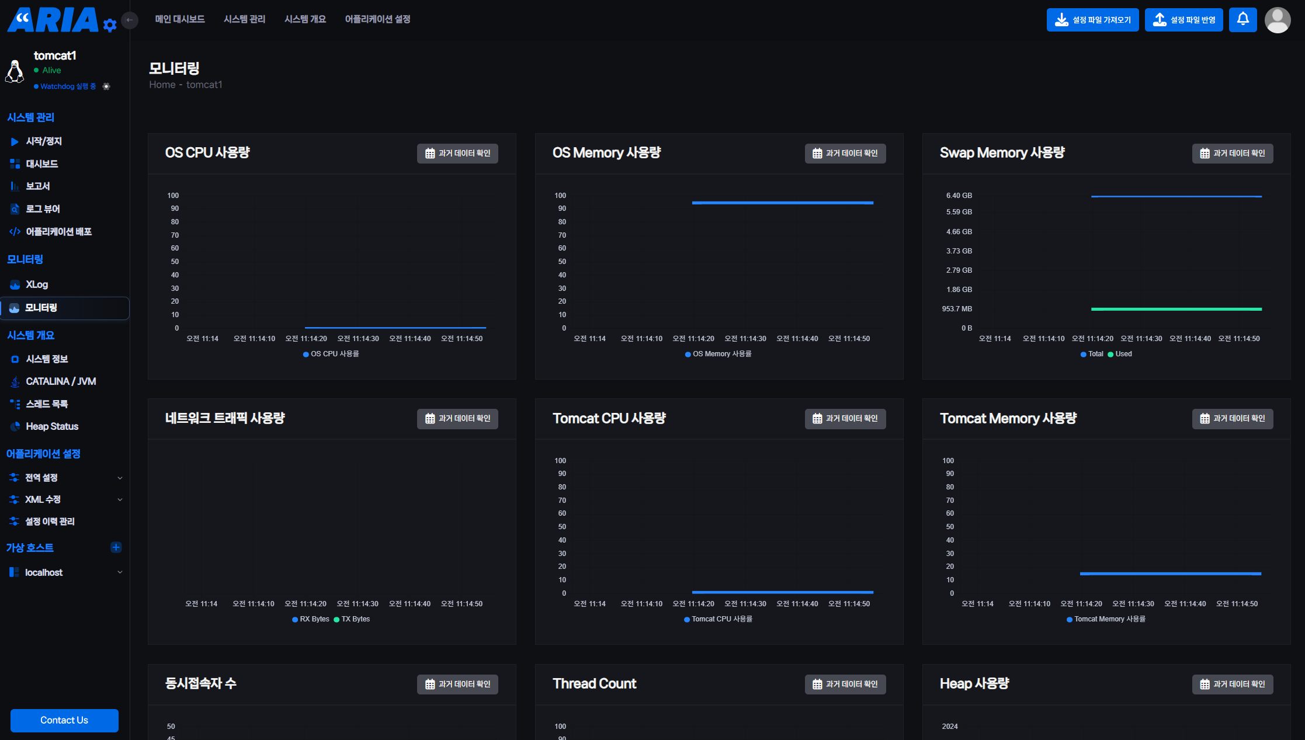Open 시스템 개요 top menu item
Screen dimensions: 1305x740
pos(305,19)
